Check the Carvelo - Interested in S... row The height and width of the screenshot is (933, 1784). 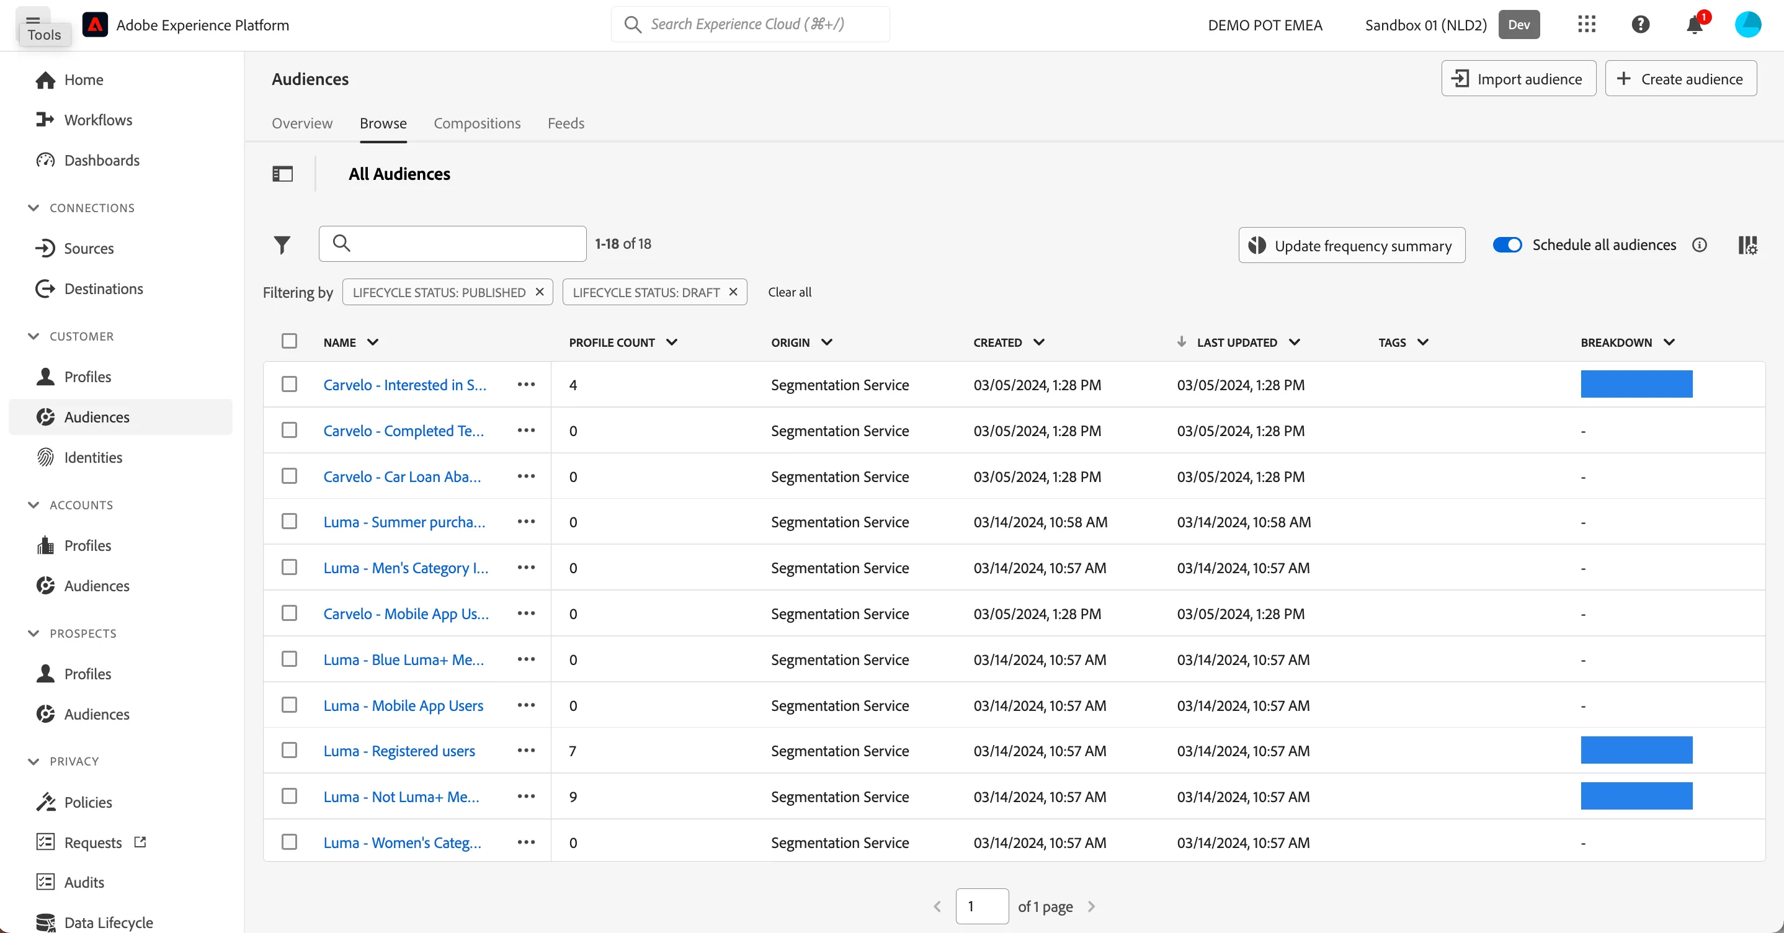point(290,385)
